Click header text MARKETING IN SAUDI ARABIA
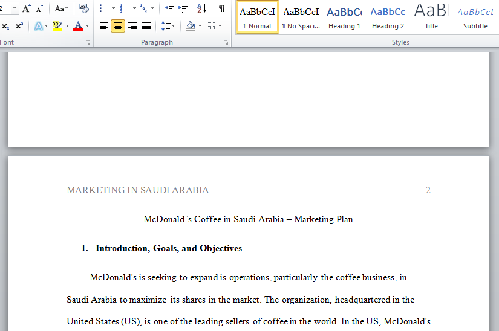 [138, 190]
